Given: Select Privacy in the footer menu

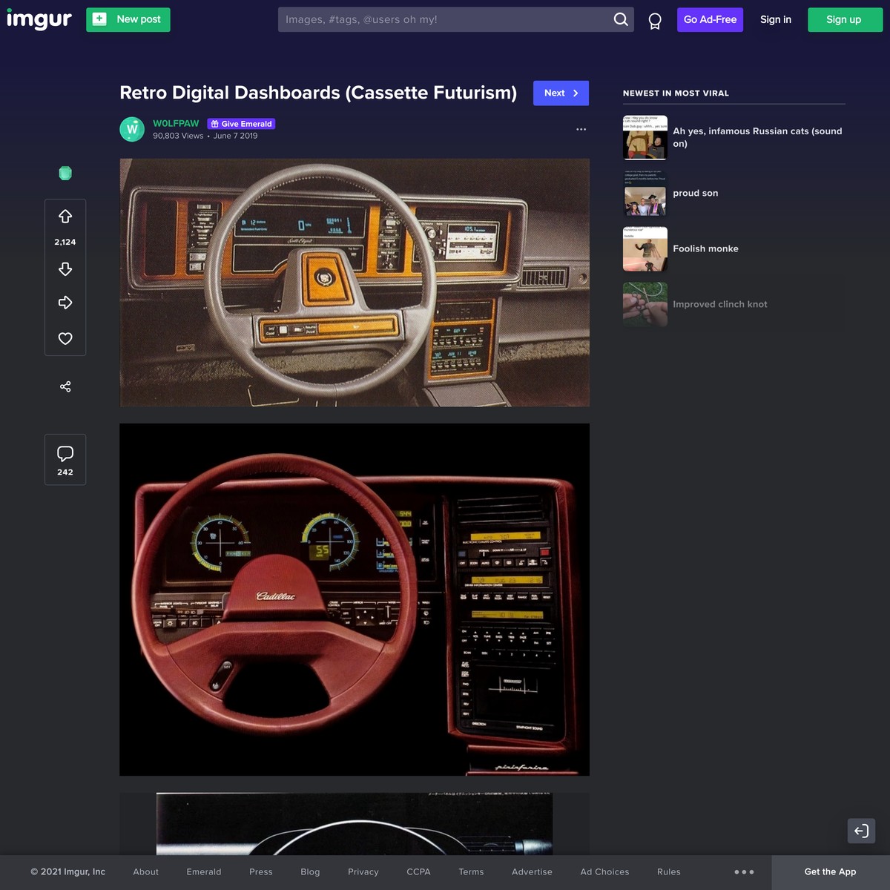Looking at the screenshot, I should click(x=363, y=872).
